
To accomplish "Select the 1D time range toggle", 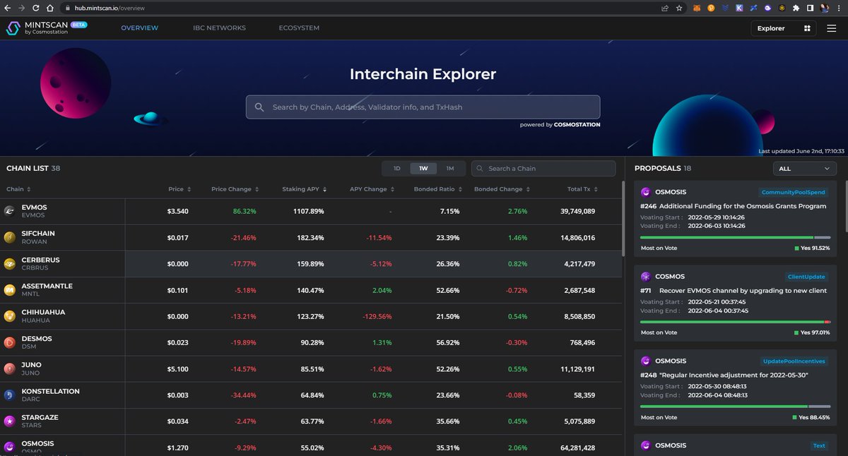I will point(396,169).
